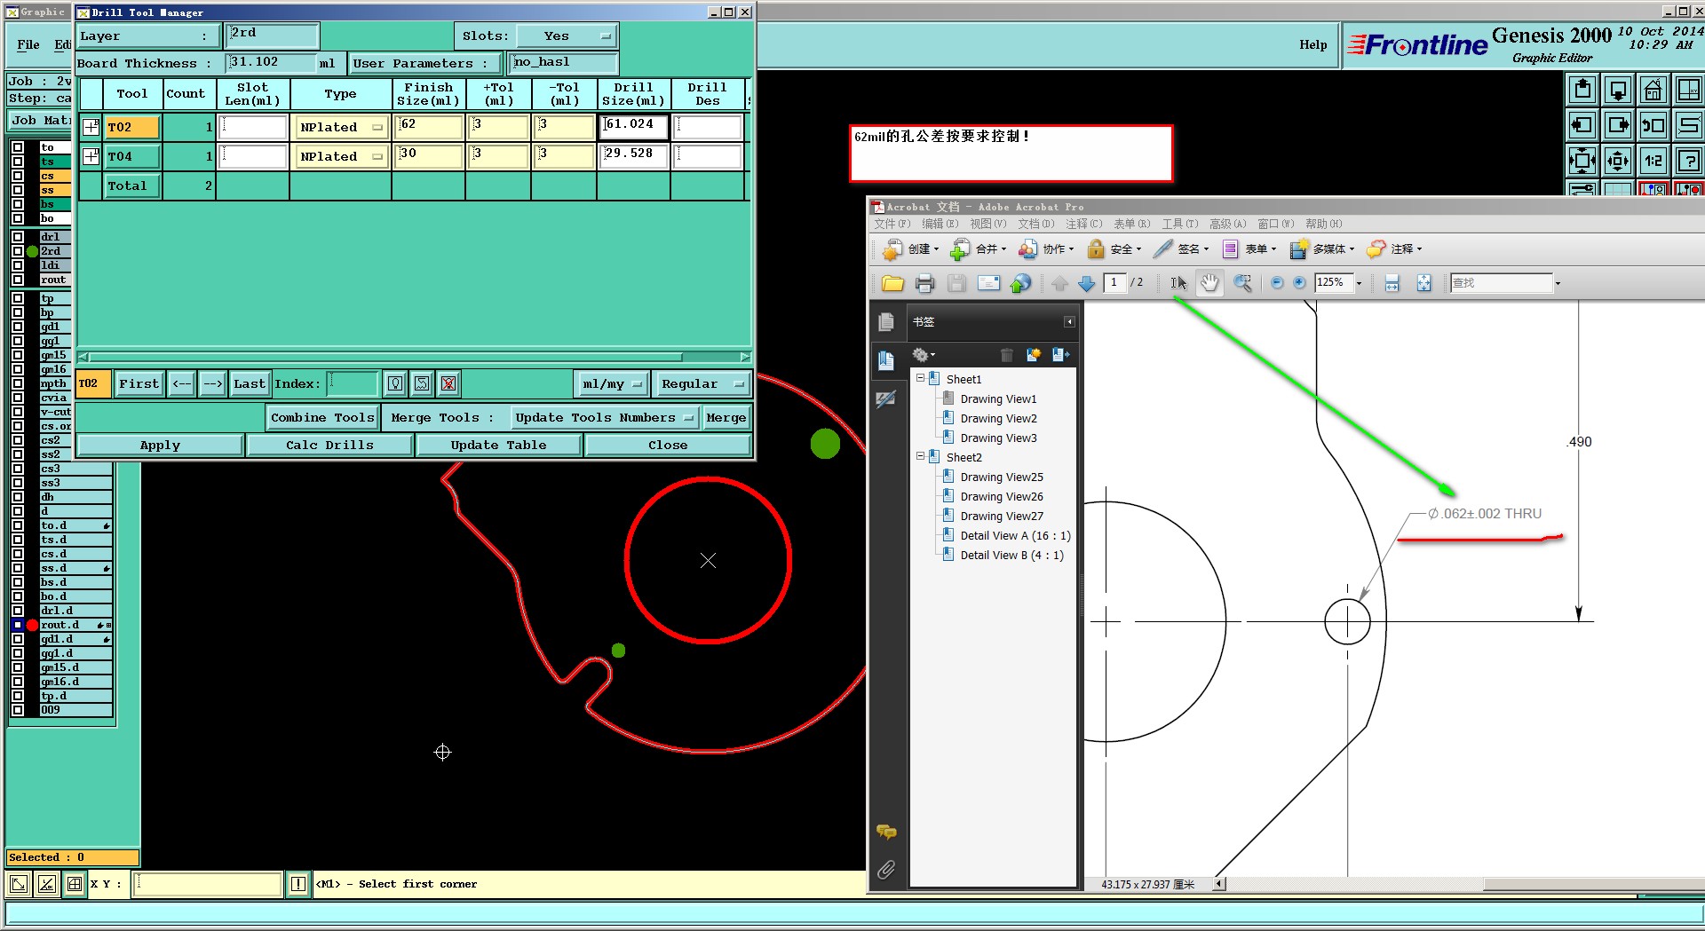Click the pan up icon in Genesis toolbar
This screenshot has height=931, width=1705.
click(1582, 90)
